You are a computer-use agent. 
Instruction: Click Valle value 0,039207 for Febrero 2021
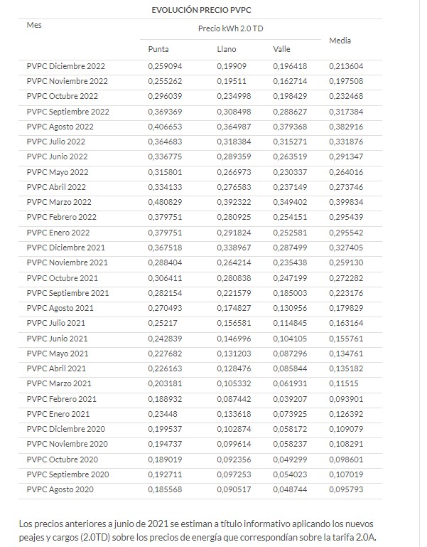tap(290, 399)
